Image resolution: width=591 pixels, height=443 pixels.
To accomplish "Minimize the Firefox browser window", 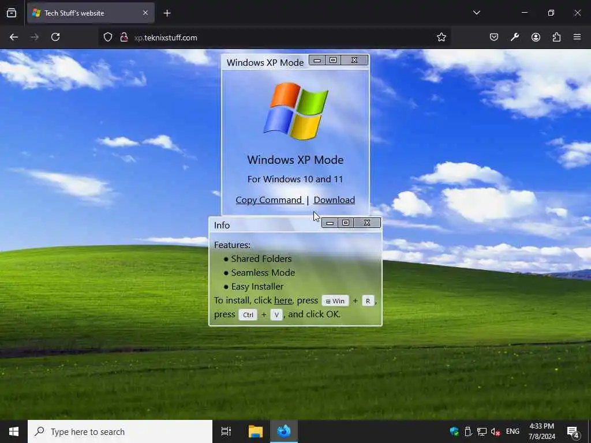I will [525, 13].
